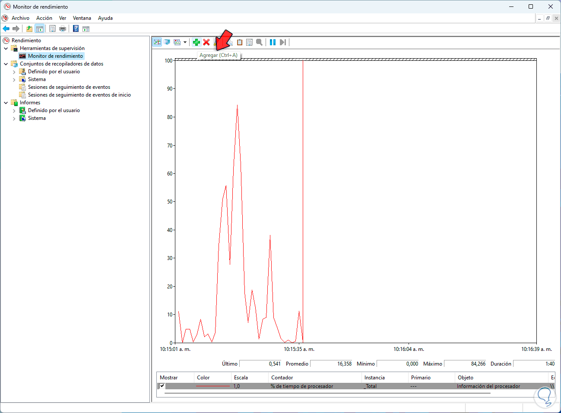Select Sesiones de seguimiento de eventos

coord(69,87)
